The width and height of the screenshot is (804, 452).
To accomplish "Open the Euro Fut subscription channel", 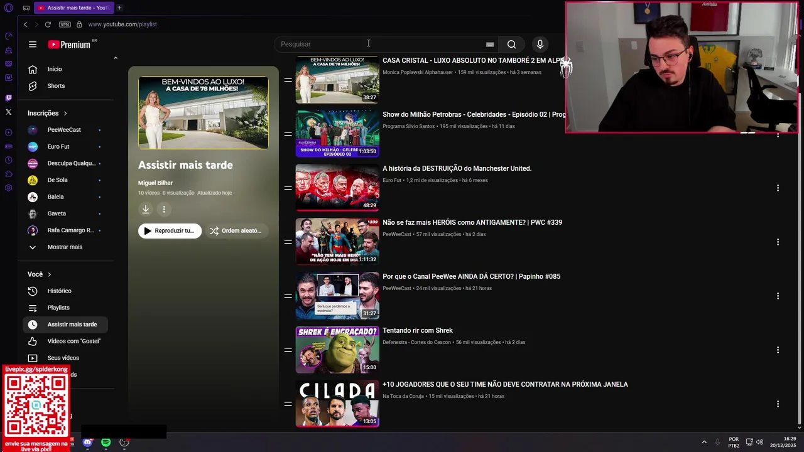I will 65,146.
